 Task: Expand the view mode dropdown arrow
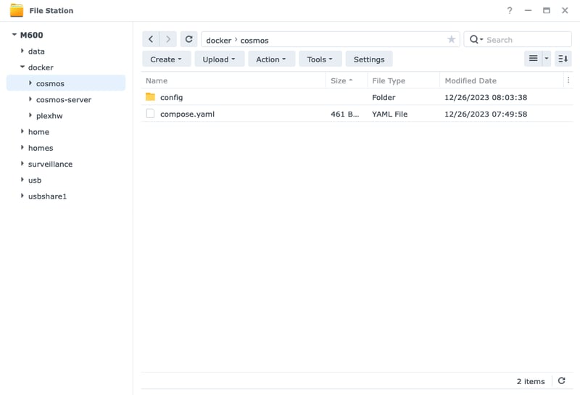point(547,59)
